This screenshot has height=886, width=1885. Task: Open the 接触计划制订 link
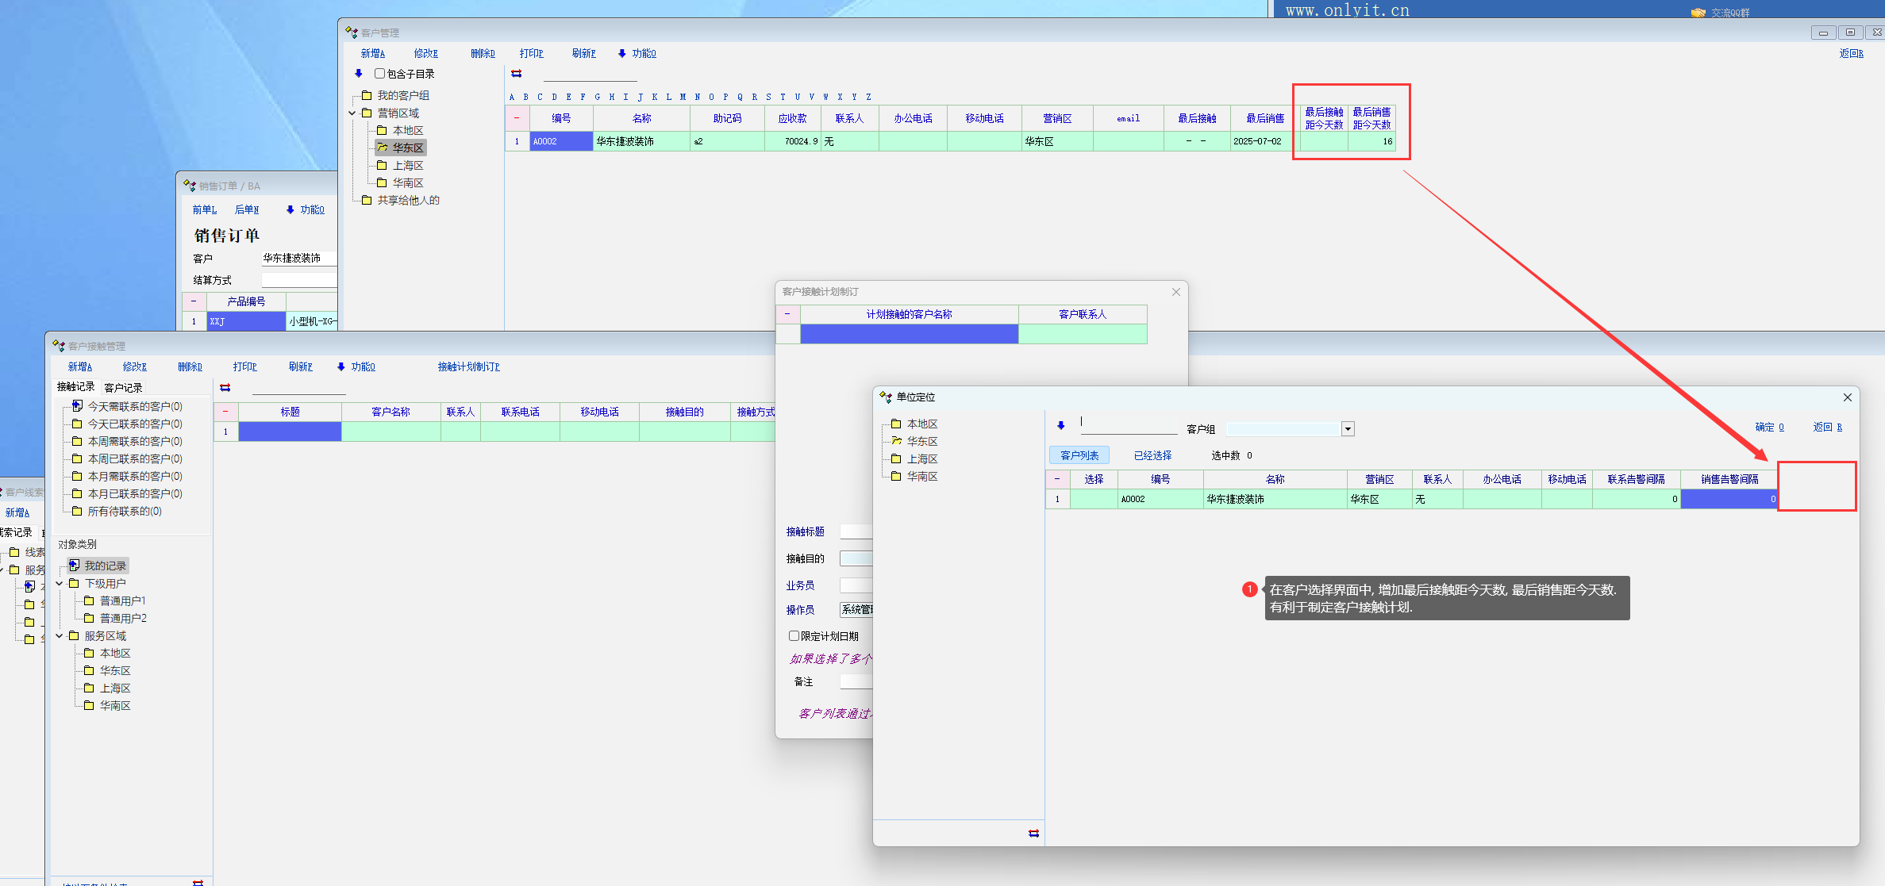pyautogui.click(x=468, y=366)
